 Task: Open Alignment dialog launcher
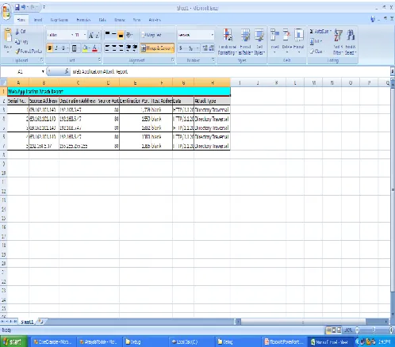coord(173,60)
